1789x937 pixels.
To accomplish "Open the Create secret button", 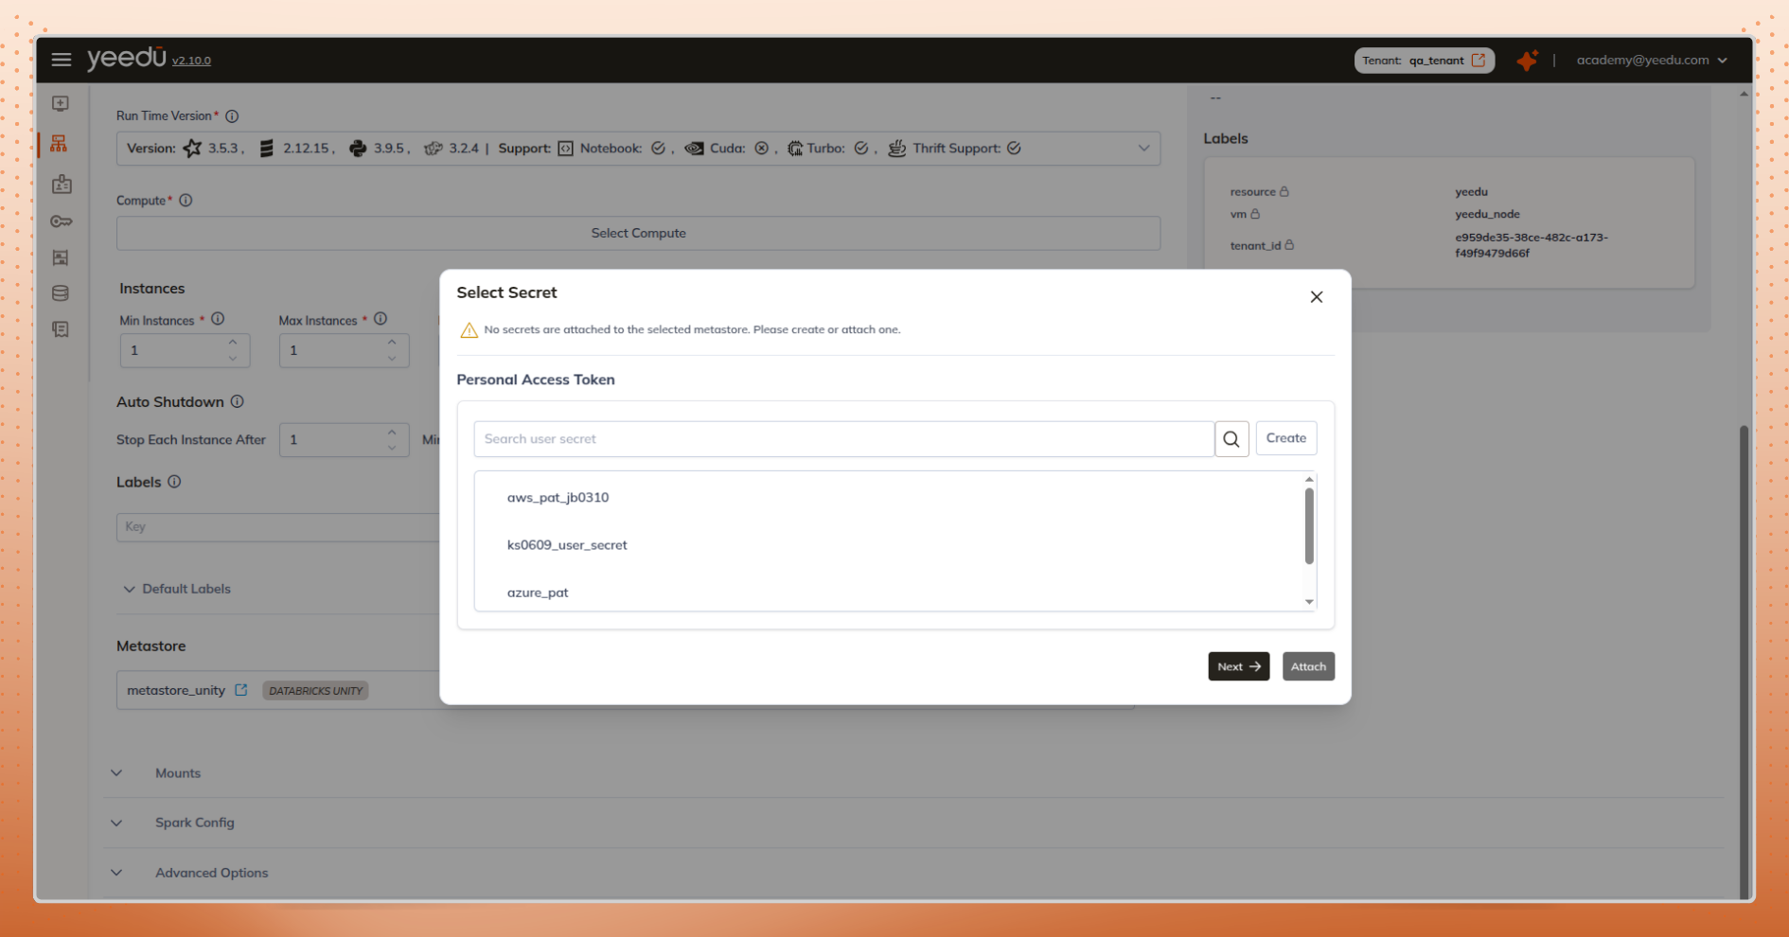I will [x=1285, y=437].
